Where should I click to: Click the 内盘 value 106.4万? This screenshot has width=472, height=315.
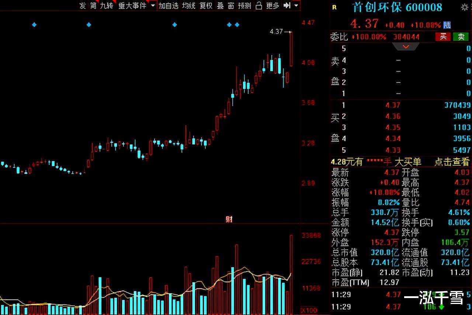456,243
